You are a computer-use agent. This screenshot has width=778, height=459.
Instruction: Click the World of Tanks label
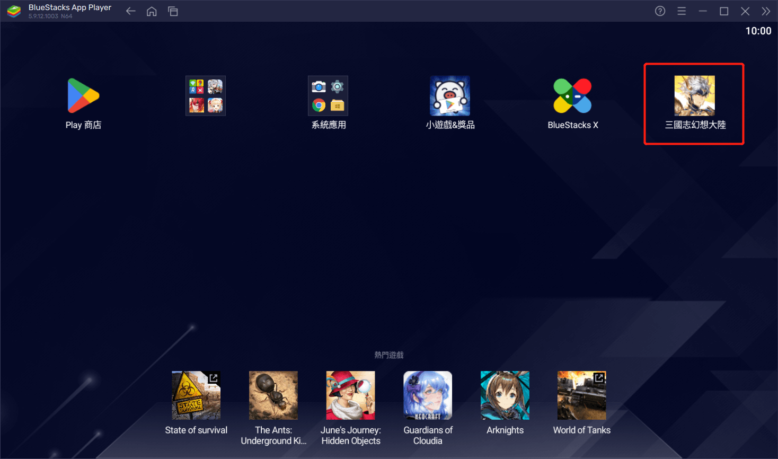pyautogui.click(x=582, y=430)
